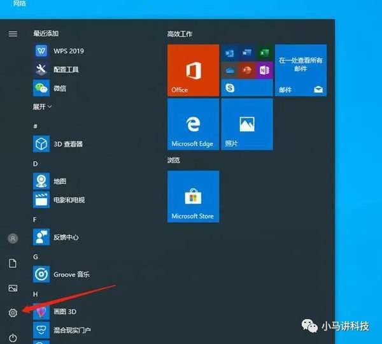Open the 电影和电视 app icon
The height and width of the screenshot is (344, 382).
(x=41, y=199)
